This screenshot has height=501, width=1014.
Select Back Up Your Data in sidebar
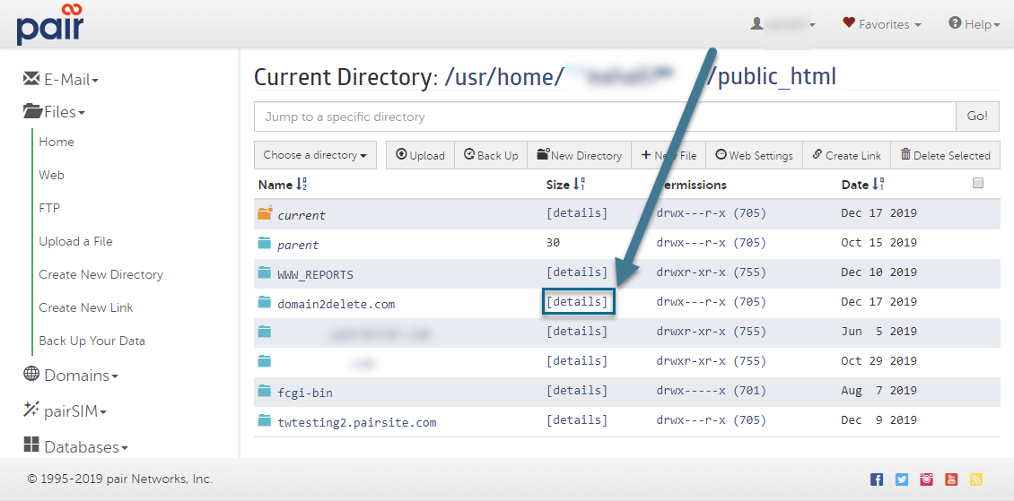coord(92,341)
